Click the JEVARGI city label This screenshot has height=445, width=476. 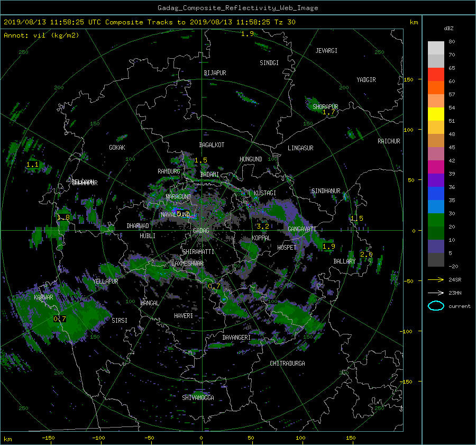[x=326, y=51]
